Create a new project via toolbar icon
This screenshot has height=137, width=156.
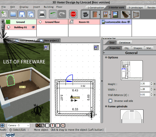tap(5, 14)
